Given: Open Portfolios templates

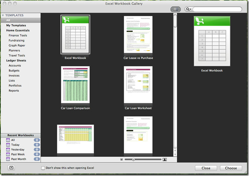Looking at the screenshot, I should click(x=15, y=86).
